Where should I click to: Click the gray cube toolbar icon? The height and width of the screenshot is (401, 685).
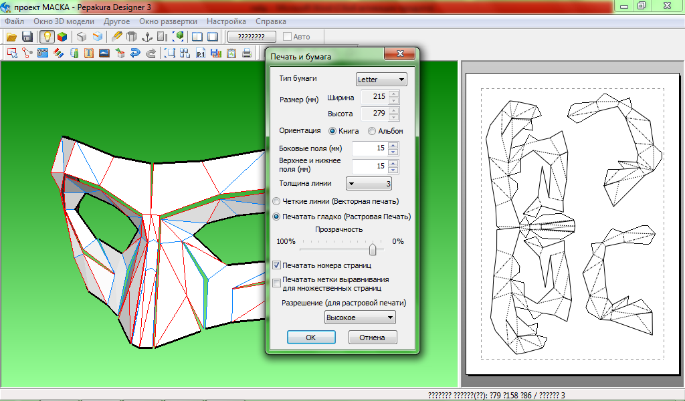82,37
